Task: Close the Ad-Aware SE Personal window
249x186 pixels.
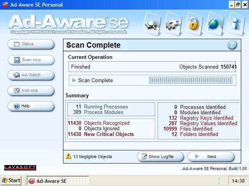Action: [245, 5]
